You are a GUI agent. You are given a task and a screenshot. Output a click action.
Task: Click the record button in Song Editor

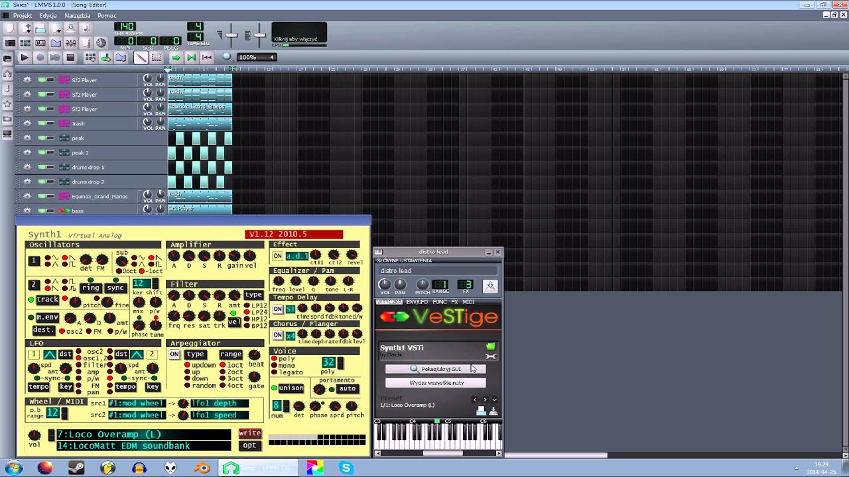tap(40, 58)
